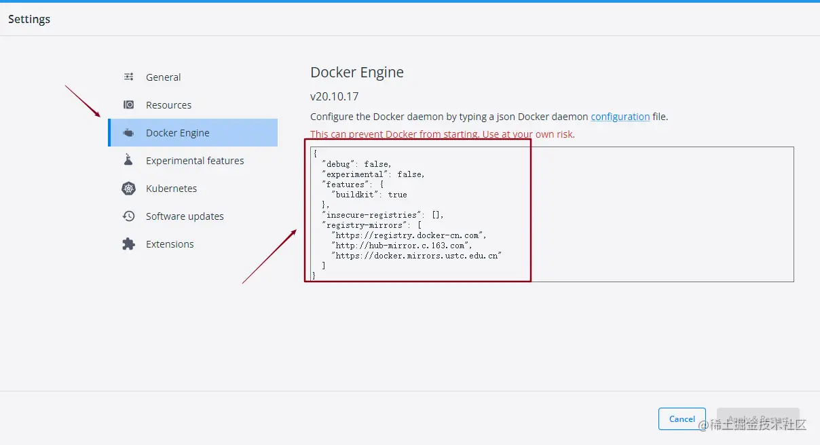Follow the configuration file link
The width and height of the screenshot is (820, 445).
620,117
